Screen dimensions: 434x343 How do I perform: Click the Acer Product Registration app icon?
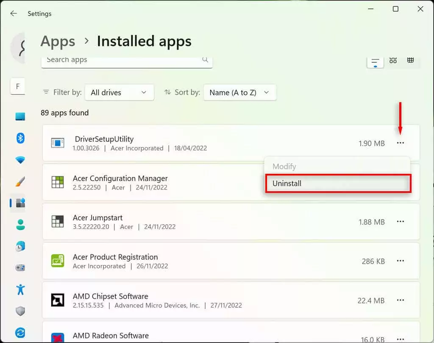58,261
